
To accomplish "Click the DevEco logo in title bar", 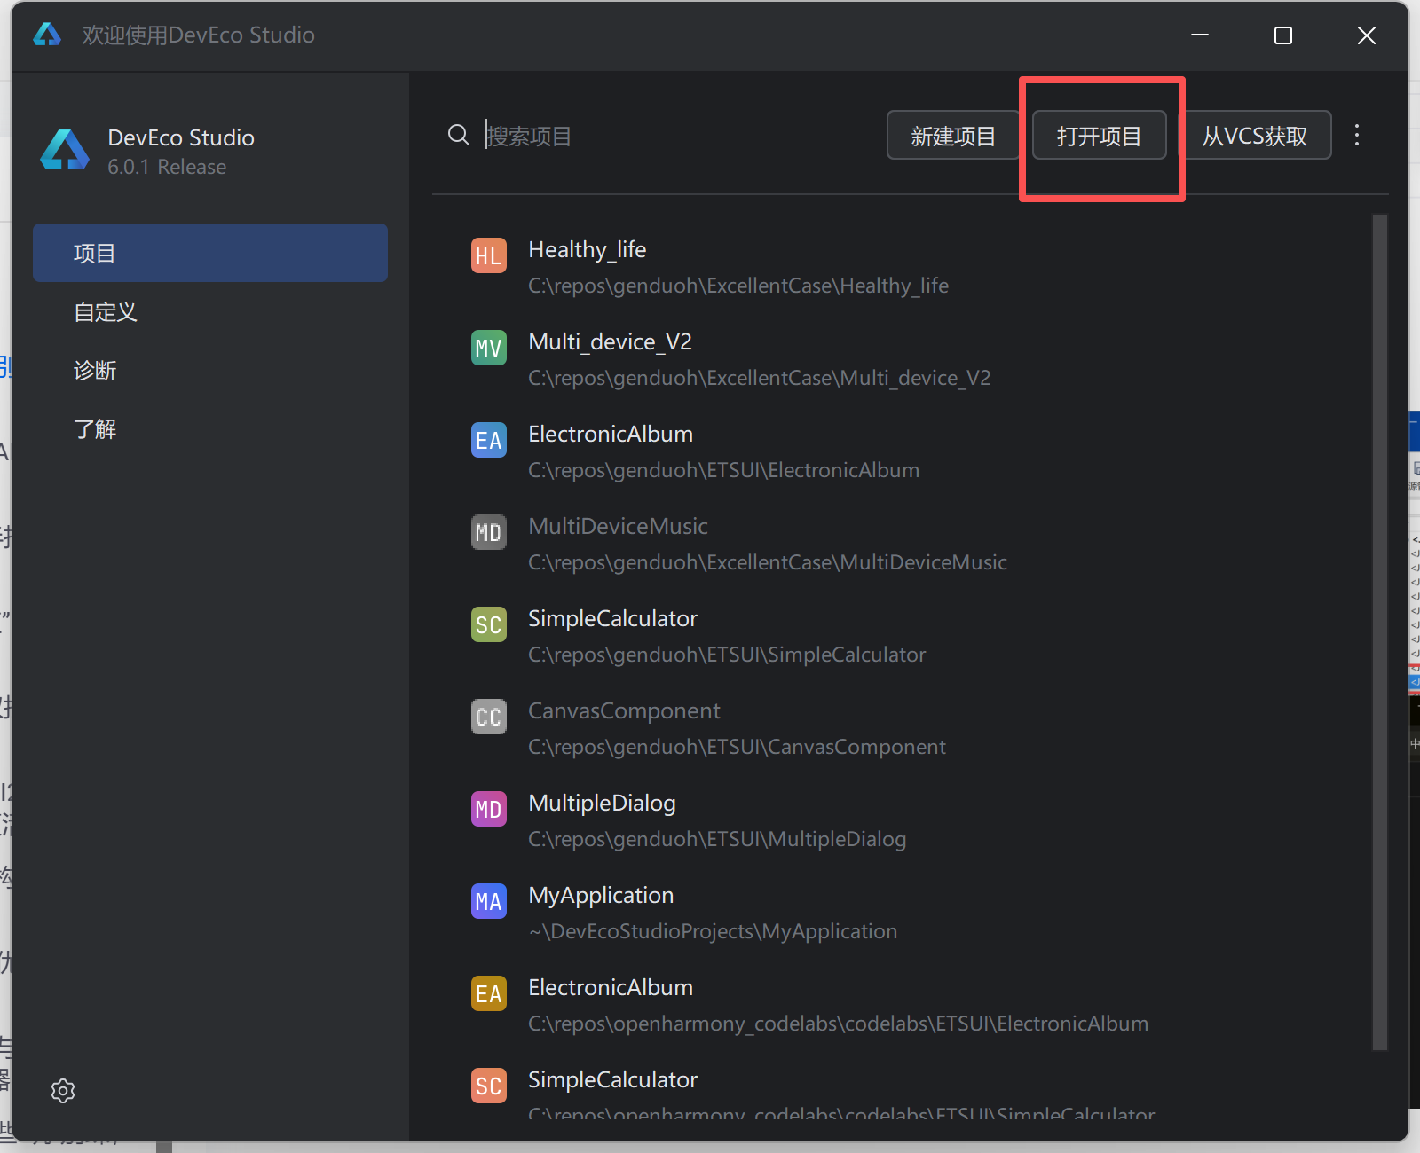I will pyautogui.click(x=47, y=35).
